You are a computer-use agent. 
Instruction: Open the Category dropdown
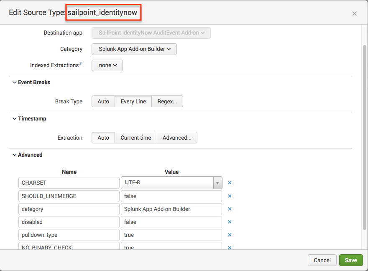coord(134,49)
